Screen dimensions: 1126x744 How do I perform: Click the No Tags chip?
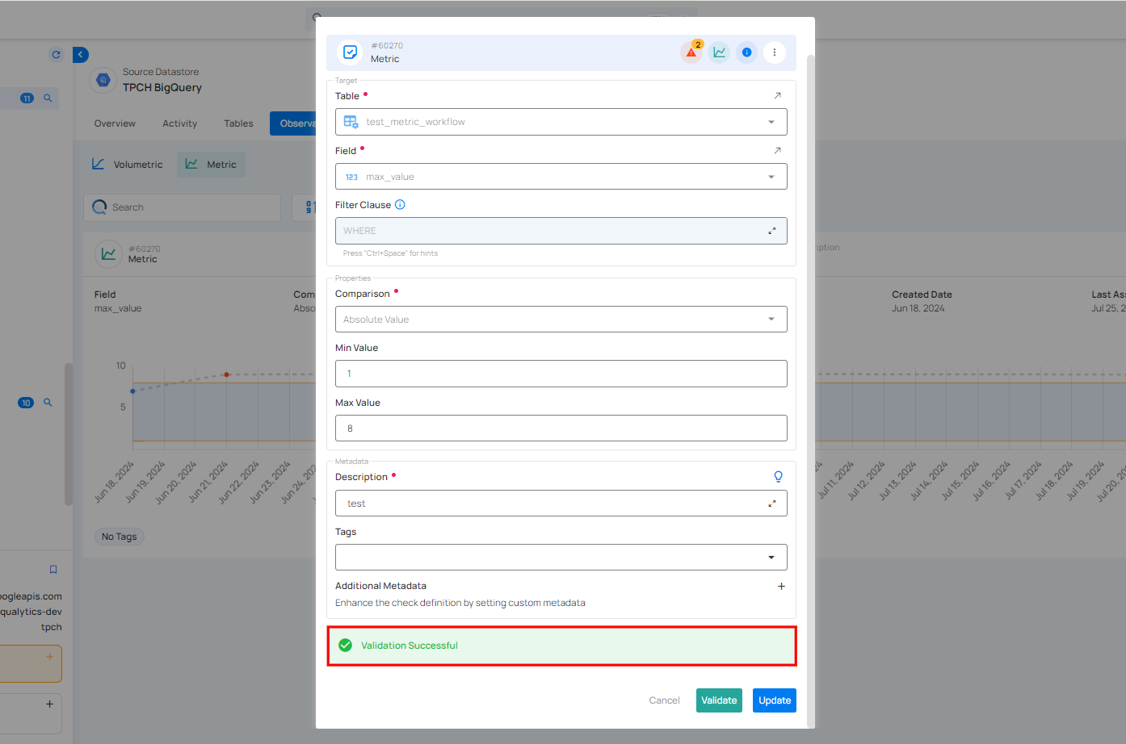coord(120,537)
